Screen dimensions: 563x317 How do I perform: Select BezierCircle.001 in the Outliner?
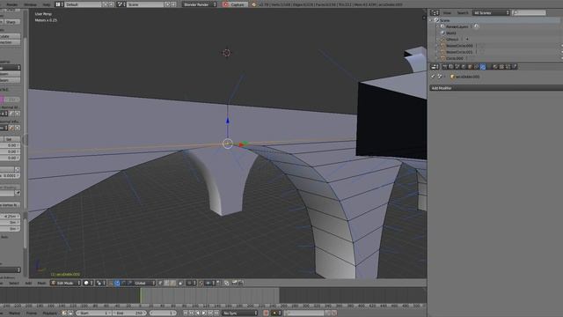(x=459, y=52)
